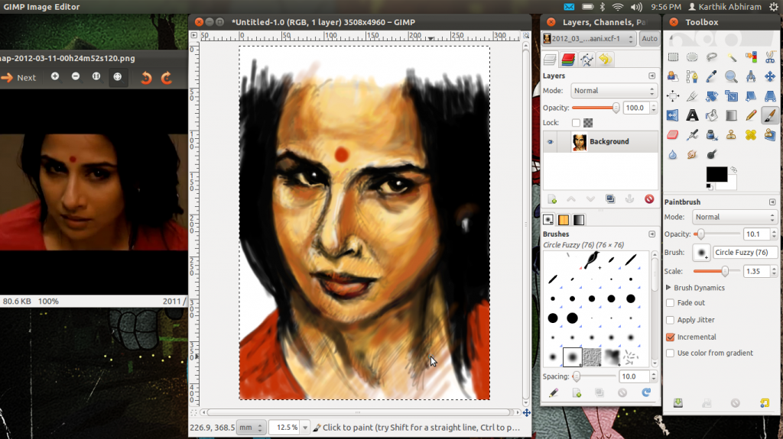
Task: Select the Select by Color tool
Action: pyautogui.click(x=751, y=57)
